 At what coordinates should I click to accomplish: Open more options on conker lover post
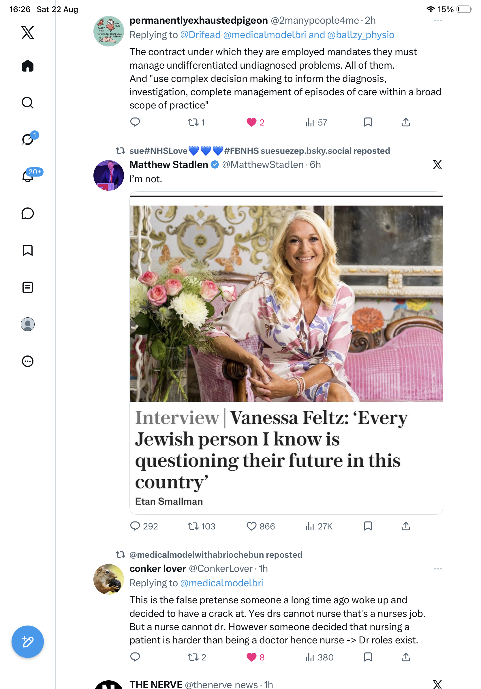pyautogui.click(x=438, y=569)
